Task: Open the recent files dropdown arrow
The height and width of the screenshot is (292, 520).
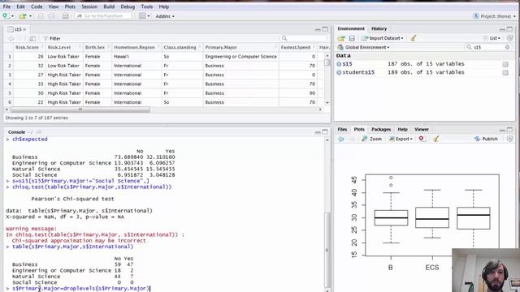Action: click(30, 16)
